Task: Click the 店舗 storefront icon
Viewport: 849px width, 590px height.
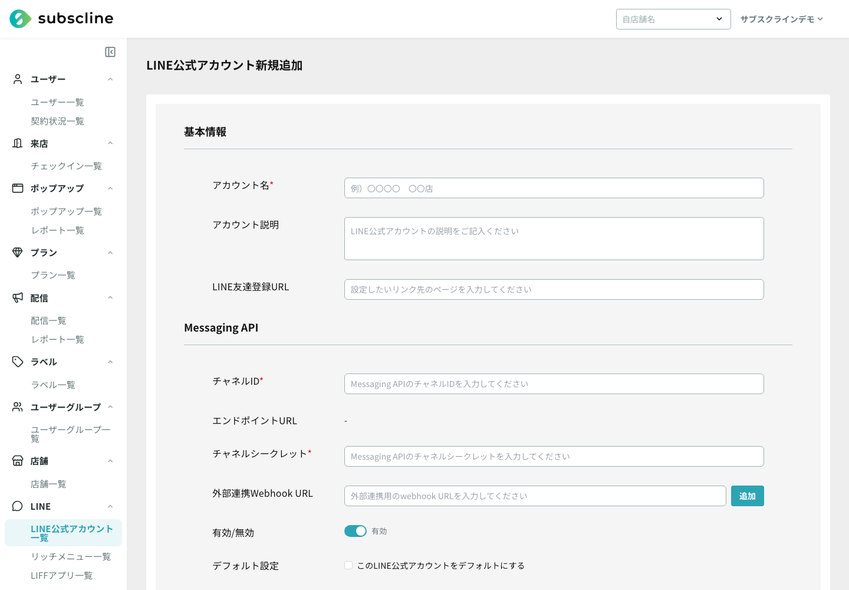Action: point(18,461)
